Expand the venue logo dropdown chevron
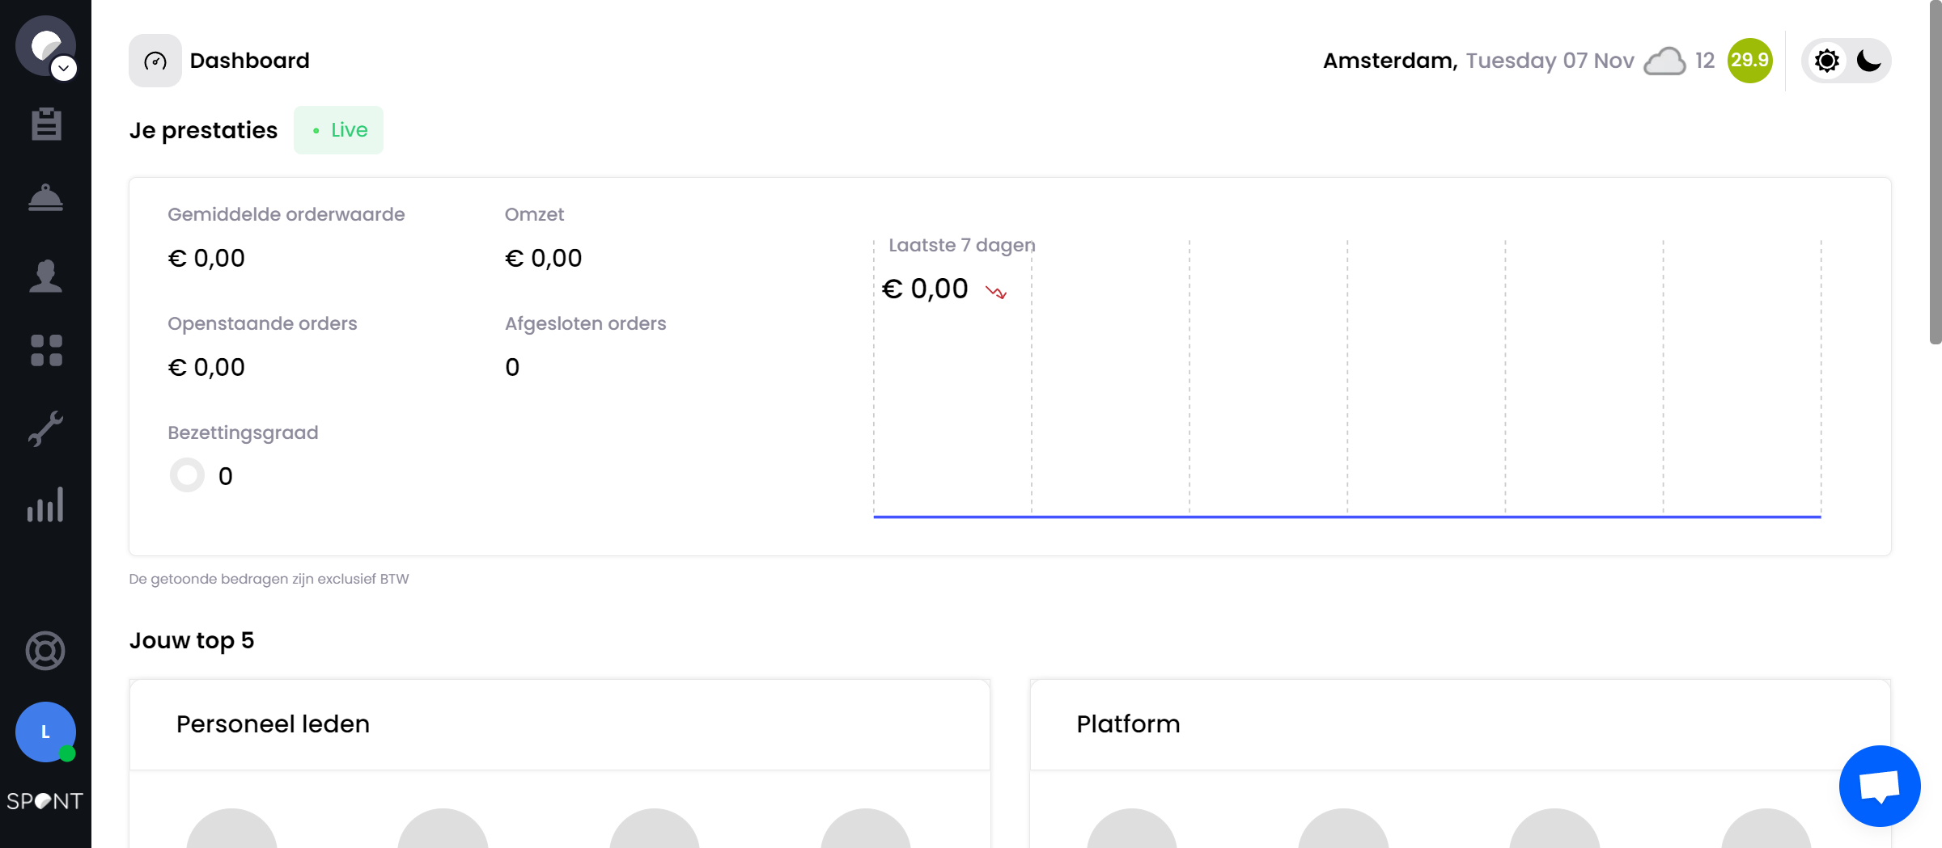This screenshot has width=1942, height=848. coord(64,69)
